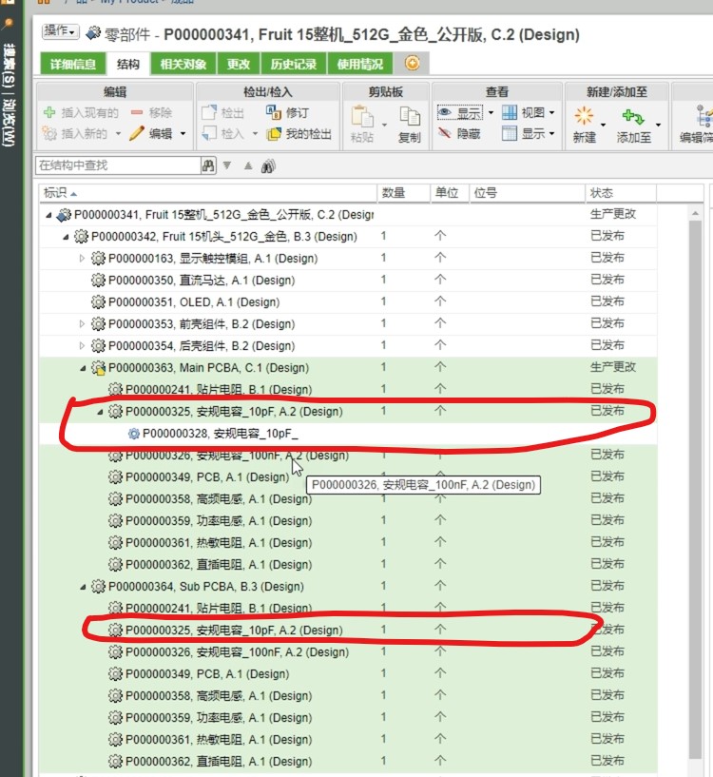Click the find previous up-arrow icon
This screenshot has width=713, height=777.
pos(248,165)
